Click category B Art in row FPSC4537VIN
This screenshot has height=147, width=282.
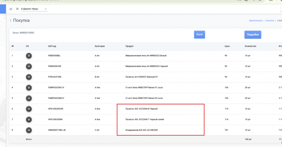(x=97, y=77)
